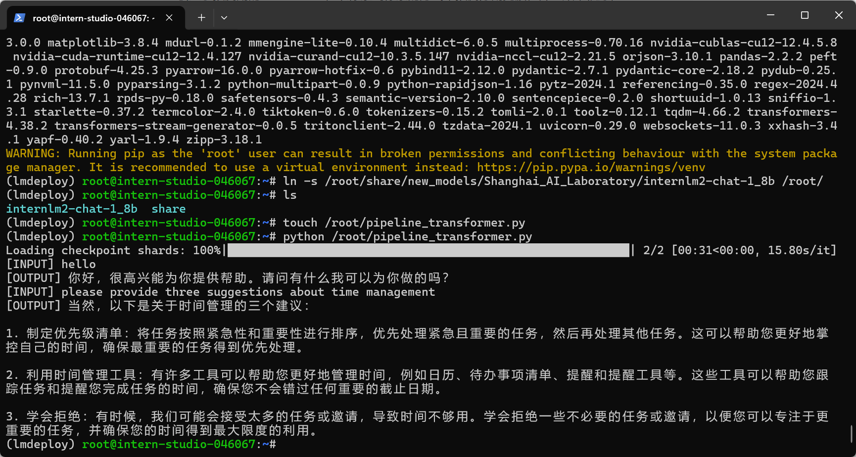Minimize the terminal window
The width and height of the screenshot is (856, 457).
[770, 15]
